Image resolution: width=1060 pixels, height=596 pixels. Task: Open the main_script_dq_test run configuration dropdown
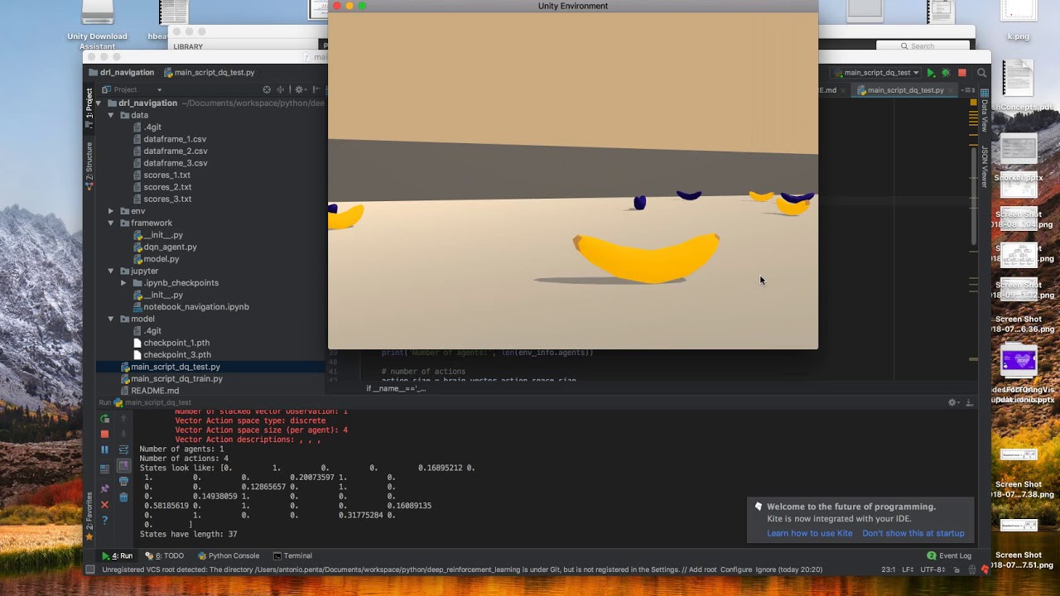click(x=876, y=73)
